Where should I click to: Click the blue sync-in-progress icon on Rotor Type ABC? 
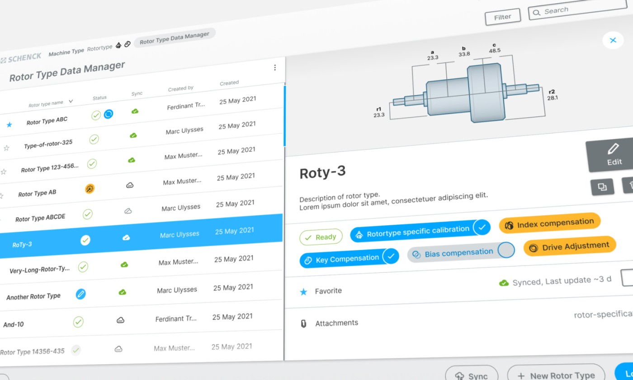109,114
